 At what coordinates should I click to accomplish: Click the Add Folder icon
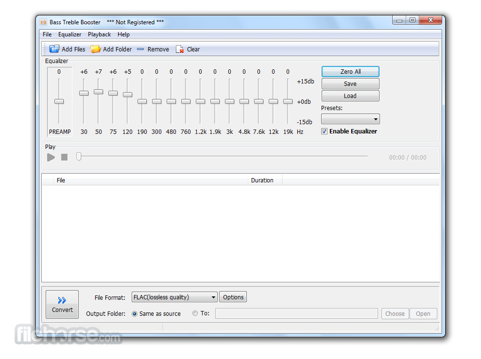tap(95, 49)
